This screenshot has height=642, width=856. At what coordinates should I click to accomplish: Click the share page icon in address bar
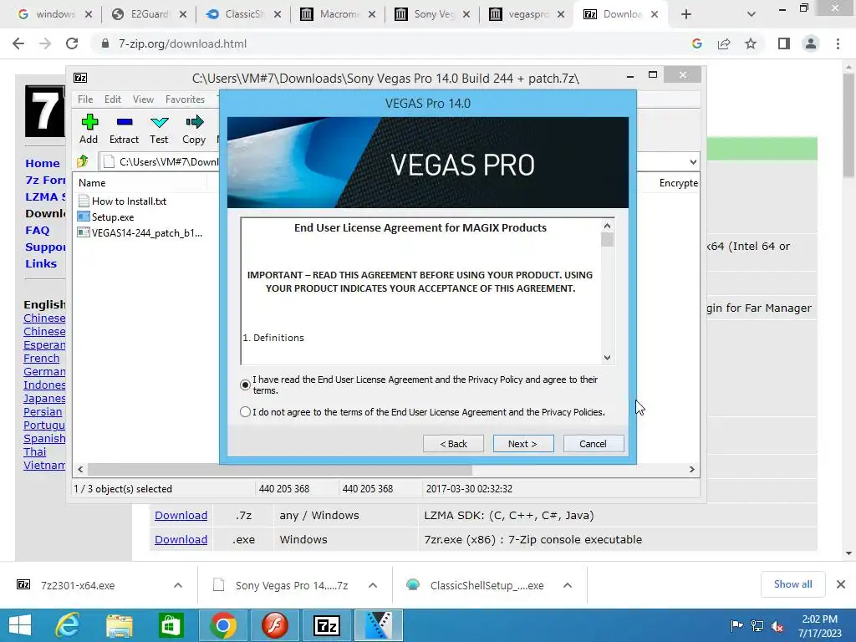click(x=724, y=43)
